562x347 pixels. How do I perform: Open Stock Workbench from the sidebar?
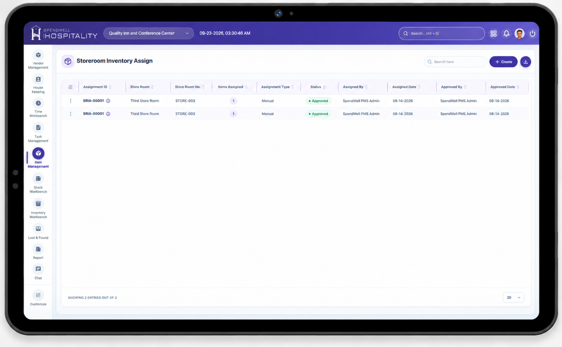point(38,184)
